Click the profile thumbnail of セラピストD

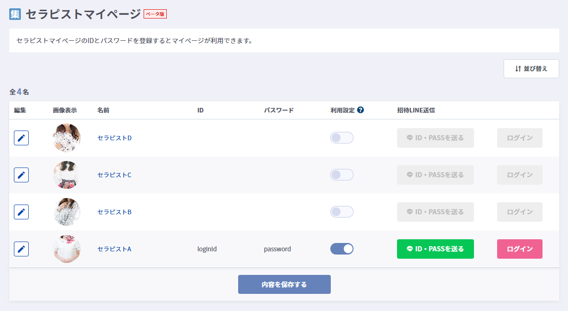67,138
